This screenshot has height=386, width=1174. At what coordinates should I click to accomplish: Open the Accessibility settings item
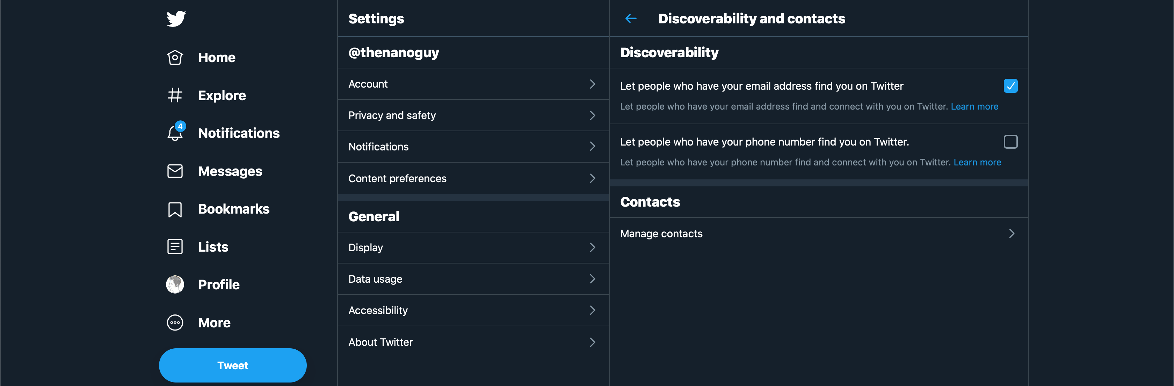[473, 310]
